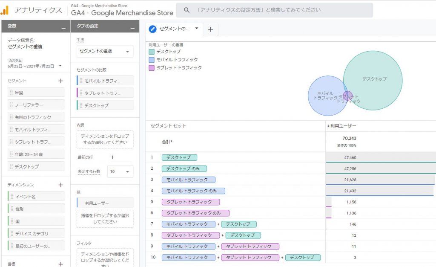Click the small purple タブレット circle
Screen dimensions: 436x267
click(x=347, y=96)
